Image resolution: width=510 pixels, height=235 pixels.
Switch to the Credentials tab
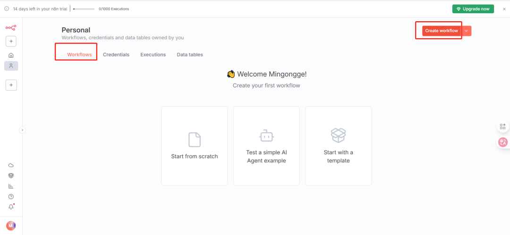[x=116, y=55]
